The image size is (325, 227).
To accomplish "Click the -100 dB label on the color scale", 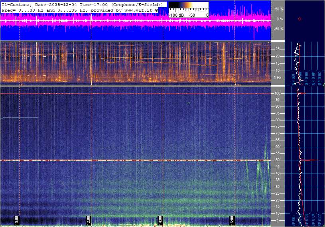I will [x=176, y=15].
